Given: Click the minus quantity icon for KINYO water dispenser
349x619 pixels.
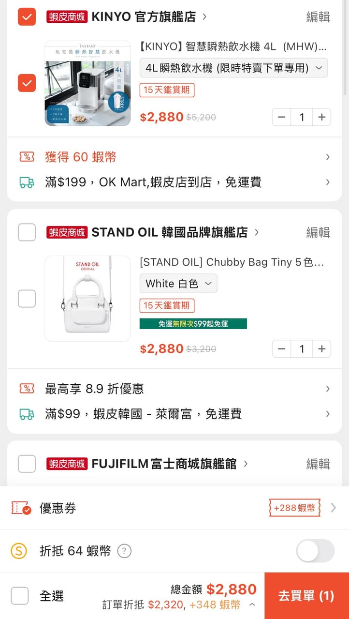Looking at the screenshot, I should coord(282,117).
